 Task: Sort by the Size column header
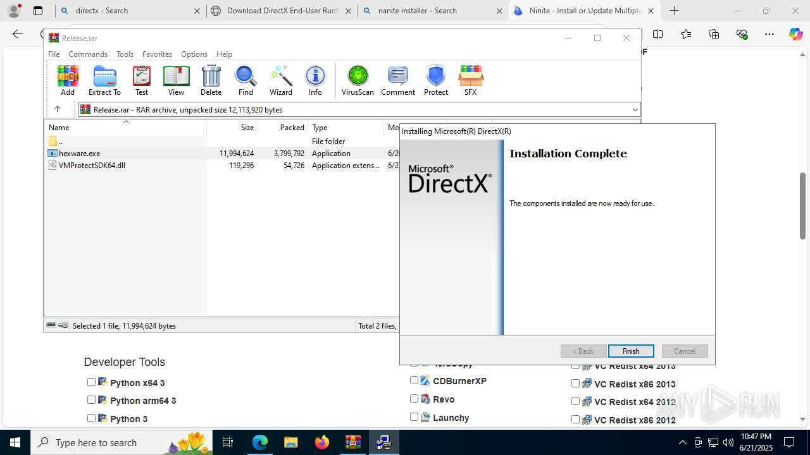pos(232,128)
